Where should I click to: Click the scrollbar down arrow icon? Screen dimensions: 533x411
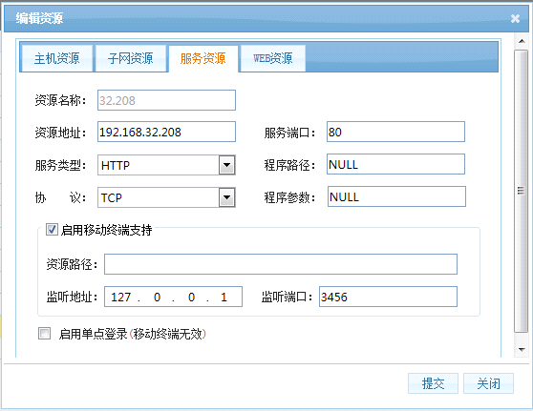coord(522,350)
